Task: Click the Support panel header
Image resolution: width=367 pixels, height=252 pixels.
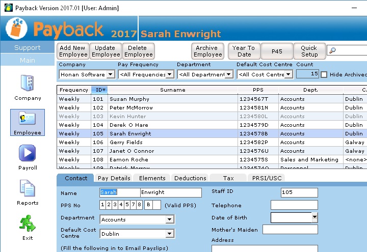Action: point(28,47)
